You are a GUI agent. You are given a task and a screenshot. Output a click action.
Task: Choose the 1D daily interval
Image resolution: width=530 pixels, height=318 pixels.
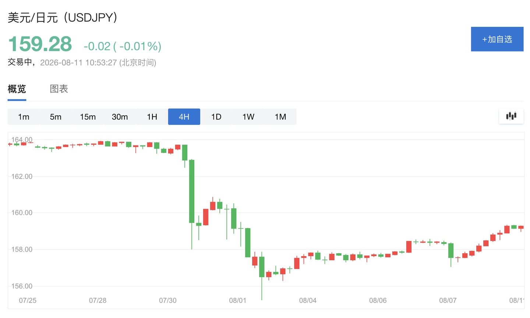[x=216, y=117]
